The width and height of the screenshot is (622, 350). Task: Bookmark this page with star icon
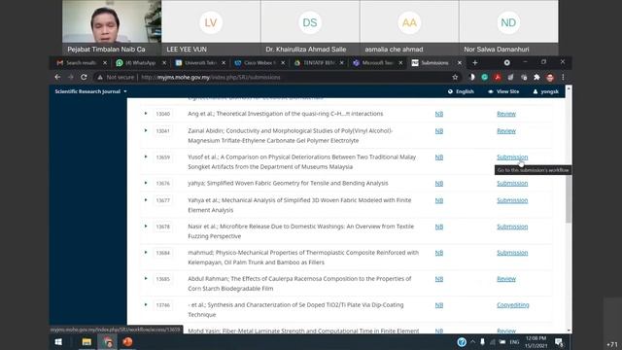(x=455, y=77)
